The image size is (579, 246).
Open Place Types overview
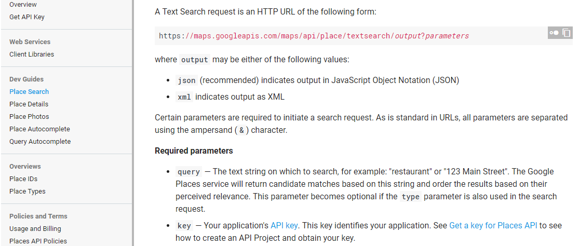[28, 192]
